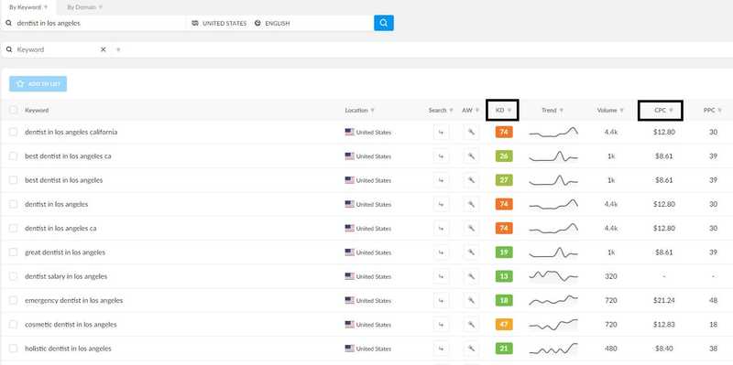Open SERP search for dentist in los angeles ca
The image size is (733, 365).
441,229
